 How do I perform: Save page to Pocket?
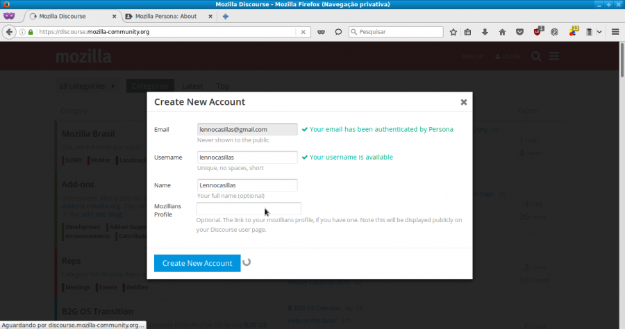519,32
